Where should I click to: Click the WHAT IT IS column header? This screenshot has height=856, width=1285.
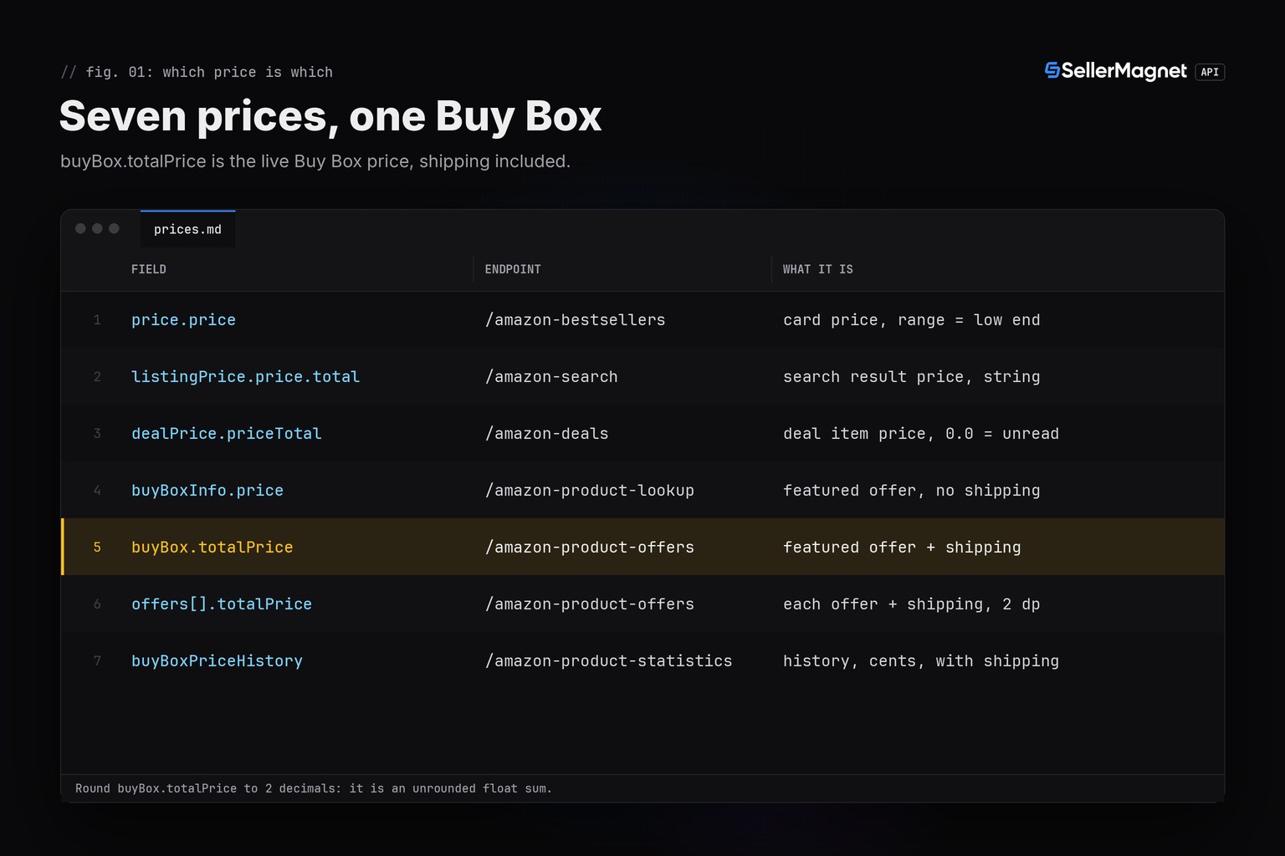[x=818, y=269]
